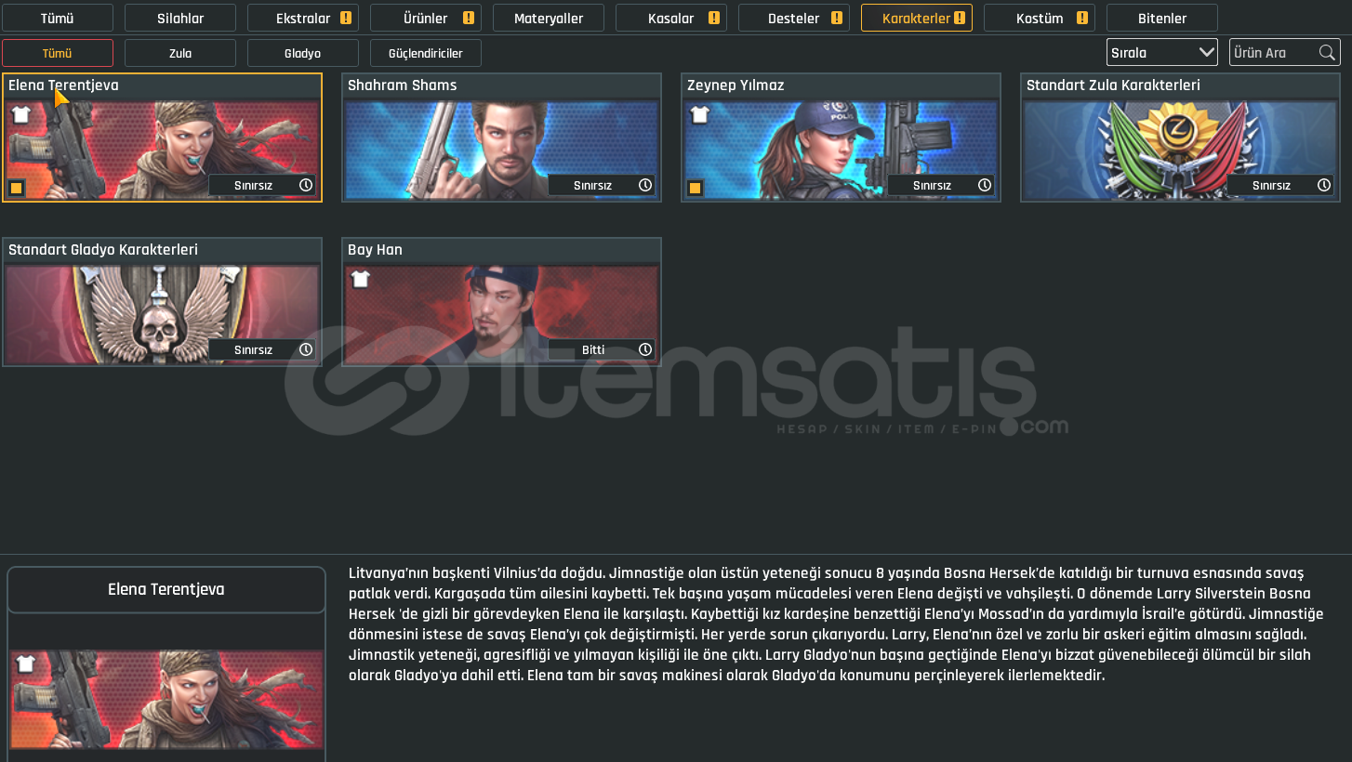Select the Standart Zula Karakterleri emblem image
Screen dimensions: 1352x762
tap(1181, 150)
